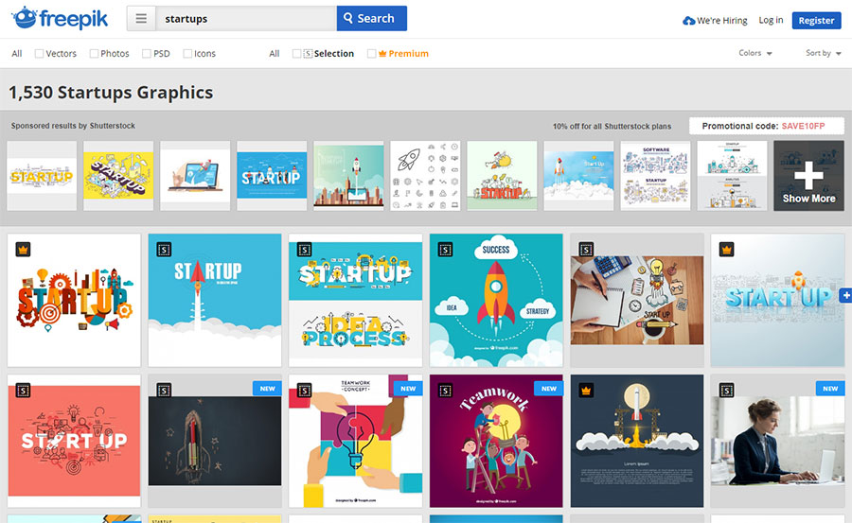This screenshot has height=523, width=852.
Task: Click S badge on desk notebook photo
Action: (586, 250)
